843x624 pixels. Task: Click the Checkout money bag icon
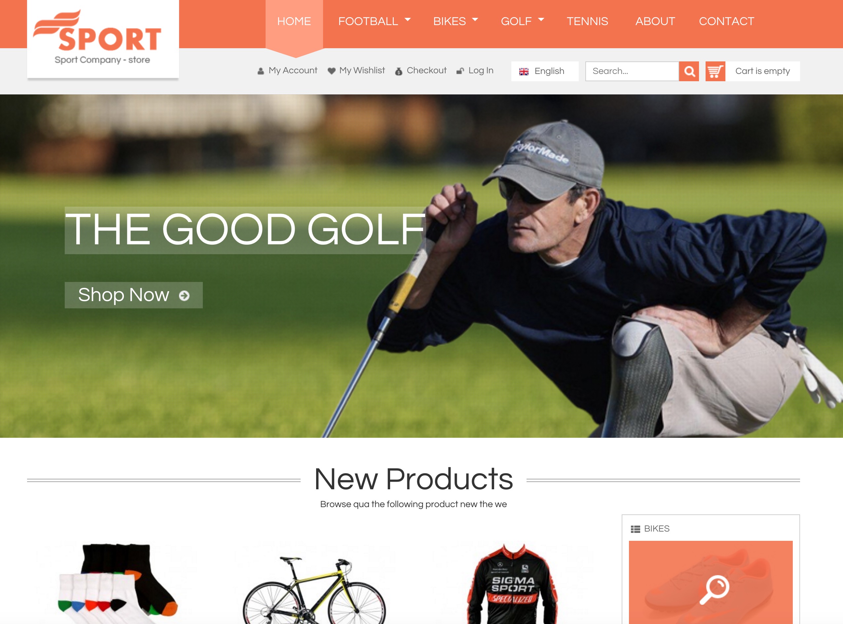[x=399, y=71]
